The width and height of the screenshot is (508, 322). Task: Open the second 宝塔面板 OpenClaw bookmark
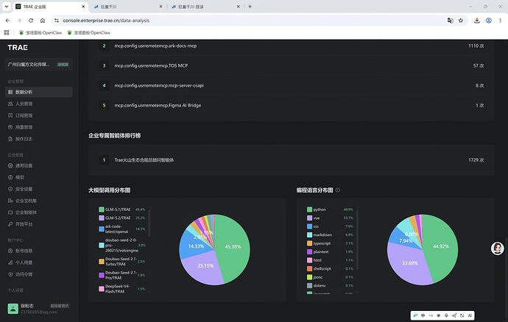[89, 32]
